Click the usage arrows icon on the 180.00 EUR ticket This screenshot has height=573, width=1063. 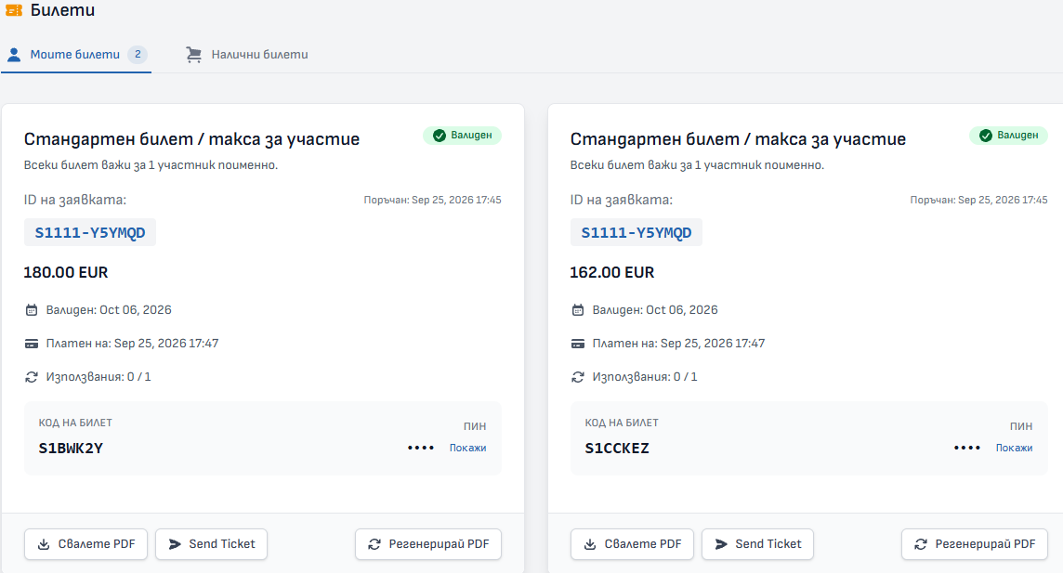click(32, 376)
